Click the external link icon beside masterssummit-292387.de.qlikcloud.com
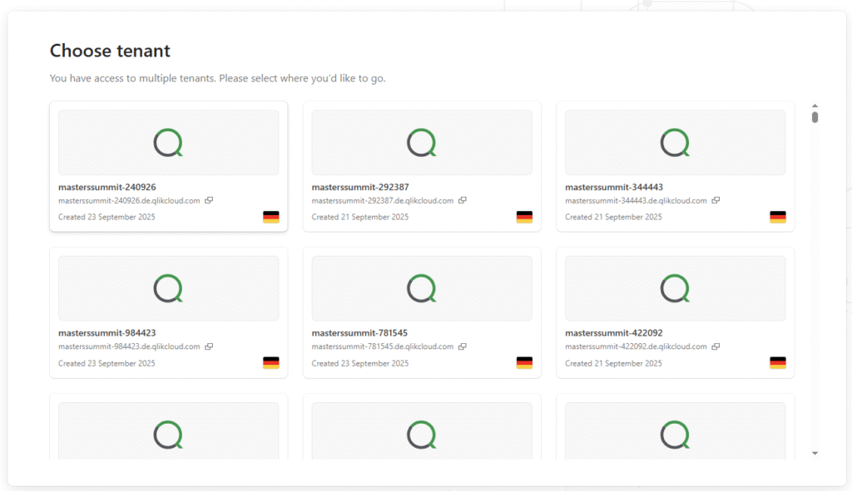The width and height of the screenshot is (852, 491). tap(463, 200)
